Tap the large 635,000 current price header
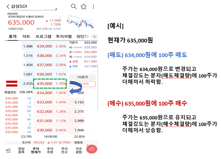 (21, 22)
